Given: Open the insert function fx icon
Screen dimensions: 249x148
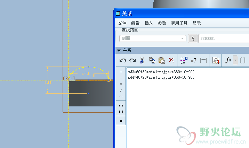Looking at the screenshot, I should [x=228, y=60].
